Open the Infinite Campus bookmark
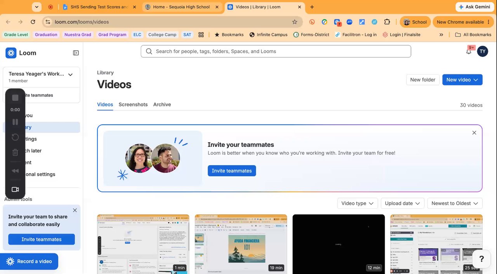The image size is (497, 274). pos(268,34)
